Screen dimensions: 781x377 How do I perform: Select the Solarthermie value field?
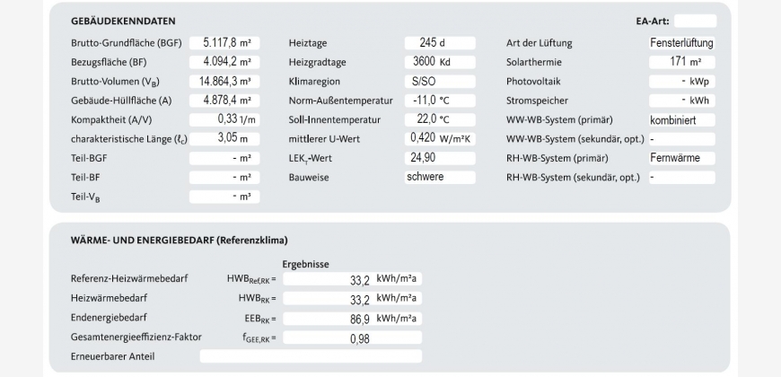point(681,63)
